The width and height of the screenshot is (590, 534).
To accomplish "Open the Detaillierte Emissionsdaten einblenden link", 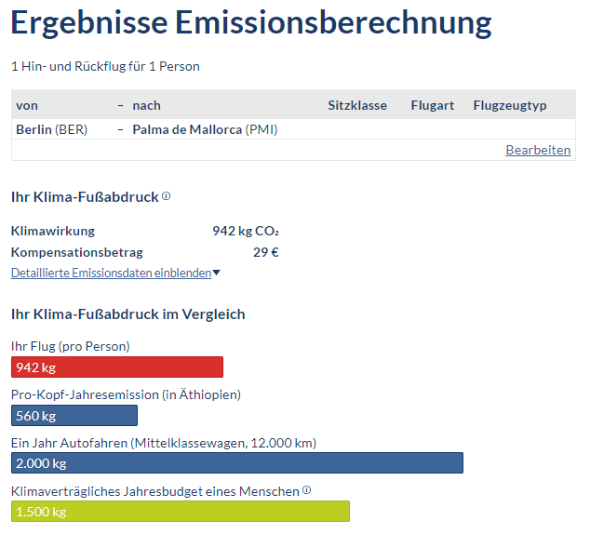I will [111, 274].
